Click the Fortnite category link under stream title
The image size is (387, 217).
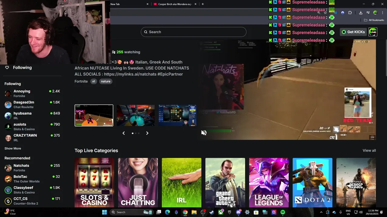tap(81, 81)
